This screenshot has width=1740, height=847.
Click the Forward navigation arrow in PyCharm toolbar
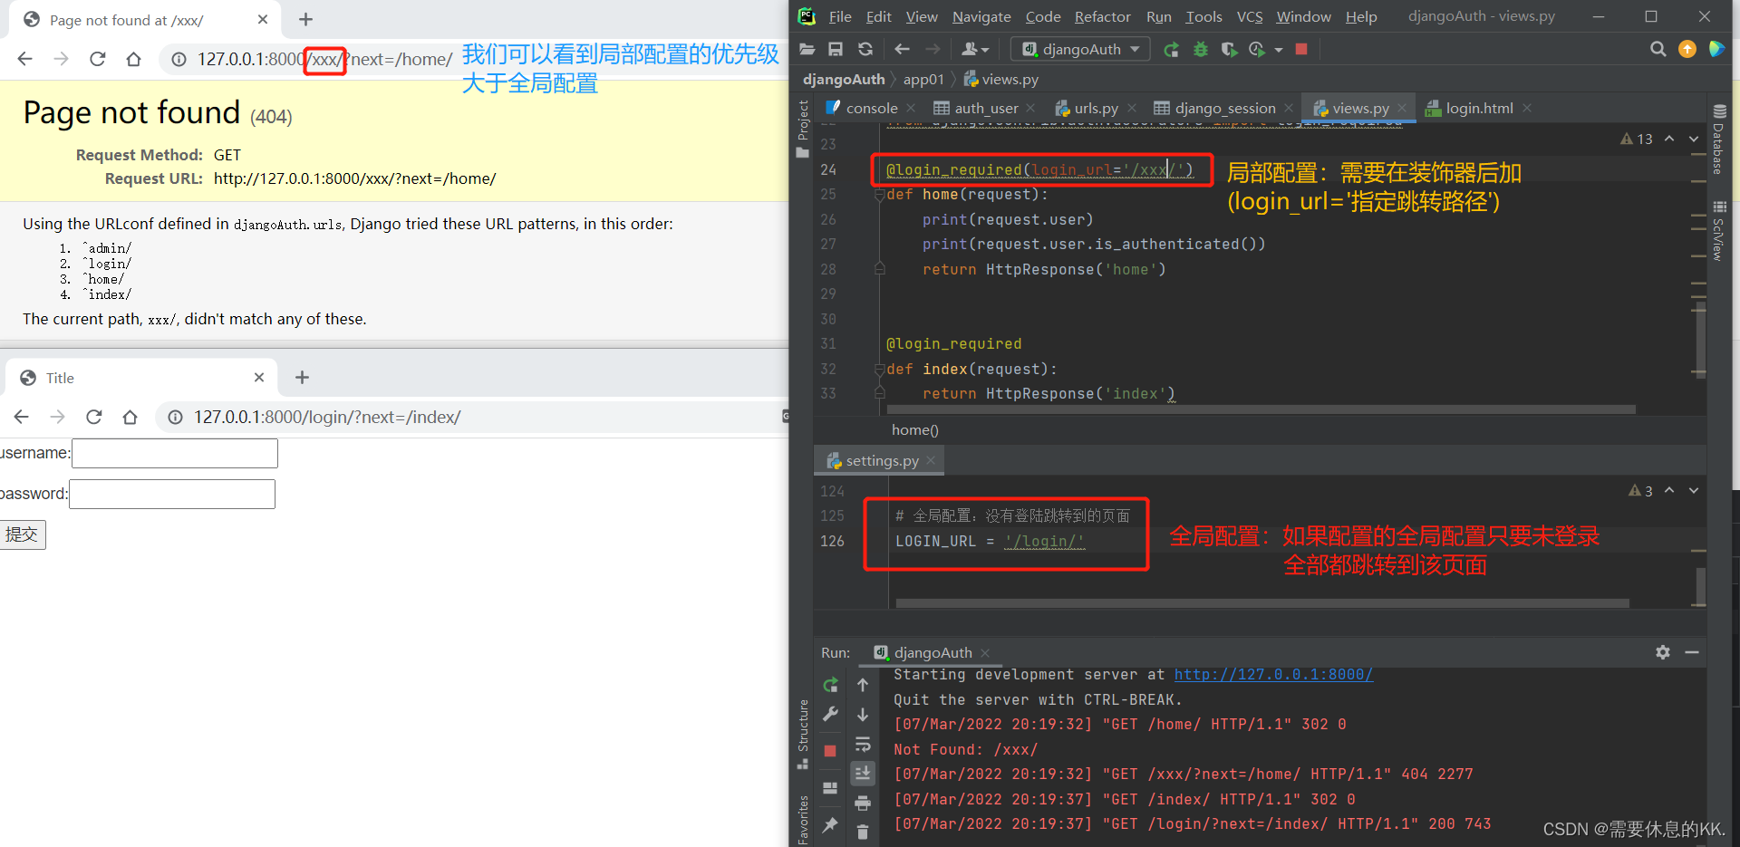(933, 49)
